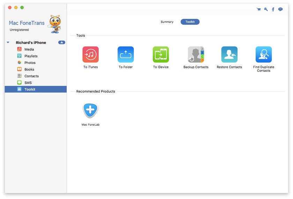Select Media in the sidebar
The width and height of the screenshot is (293, 199).
[x=36, y=49]
